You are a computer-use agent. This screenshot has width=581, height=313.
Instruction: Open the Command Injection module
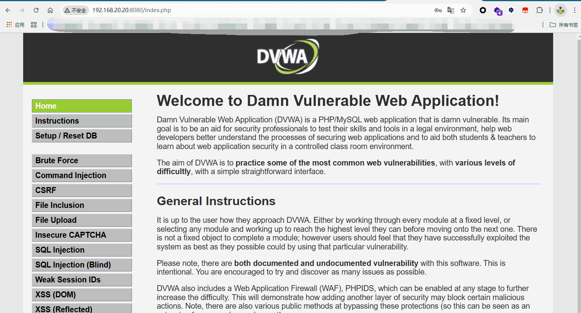(x=82, y=175)
